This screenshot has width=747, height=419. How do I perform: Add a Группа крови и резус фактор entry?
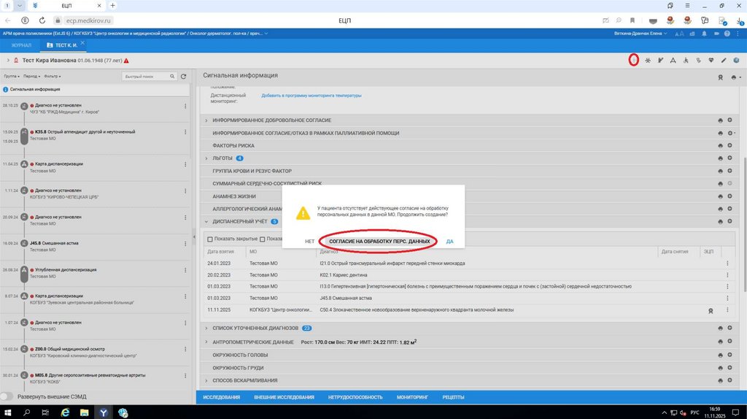point(729,171)
